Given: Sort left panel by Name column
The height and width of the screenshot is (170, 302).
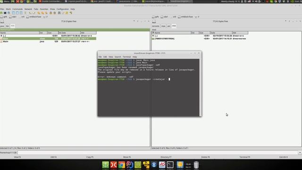Looking at the screenshot, I should coord(20,33).
